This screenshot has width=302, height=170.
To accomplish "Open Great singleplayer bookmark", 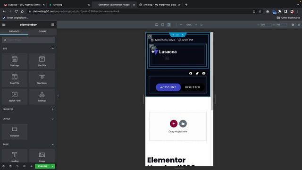I will tap(16, 18).
